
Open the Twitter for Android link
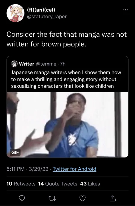click(74, 169)
